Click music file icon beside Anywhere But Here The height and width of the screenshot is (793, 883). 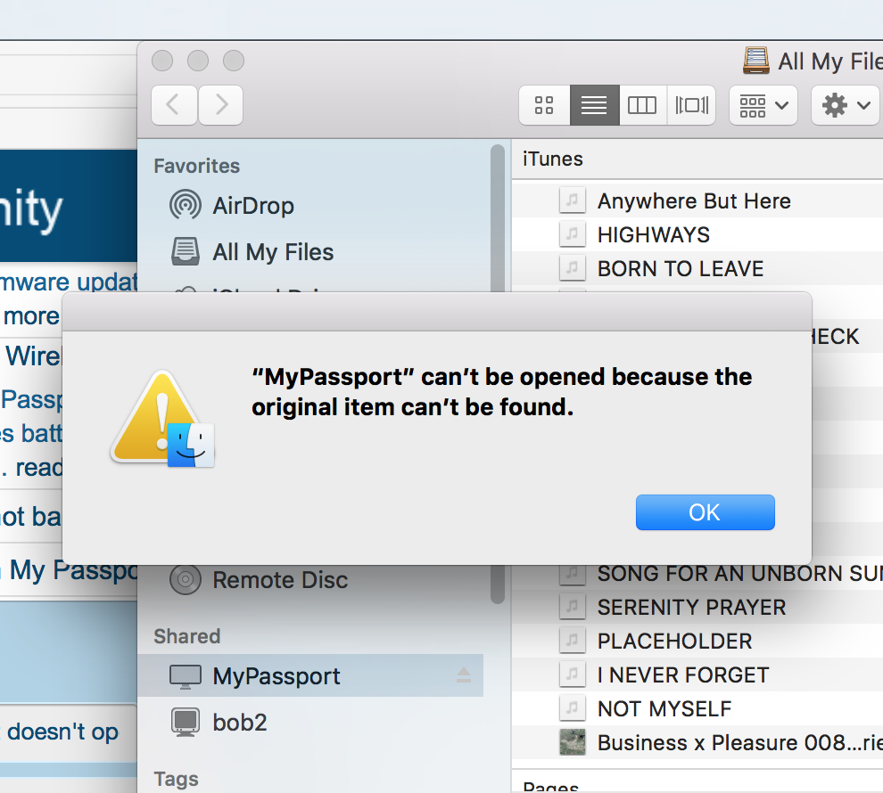(x=572, y=200)
